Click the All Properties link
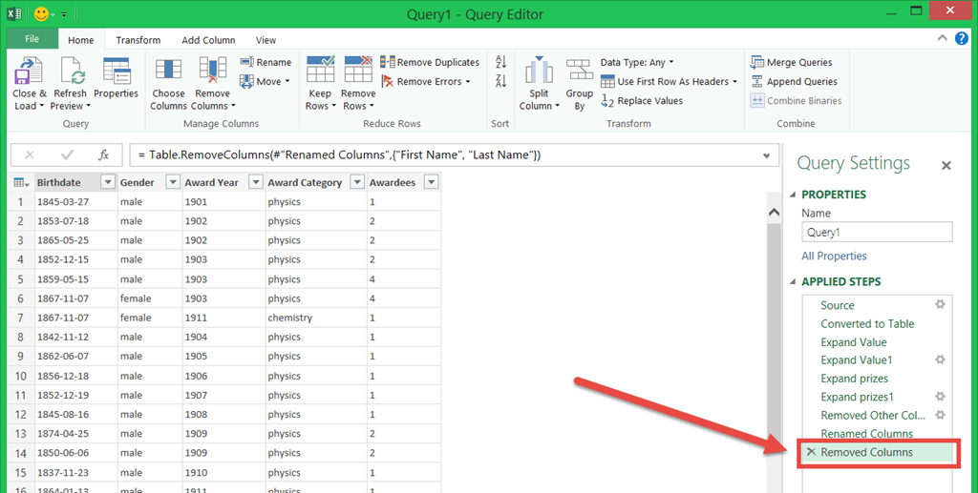This screenshot has width=978, height=493. (x=834, y=256)
